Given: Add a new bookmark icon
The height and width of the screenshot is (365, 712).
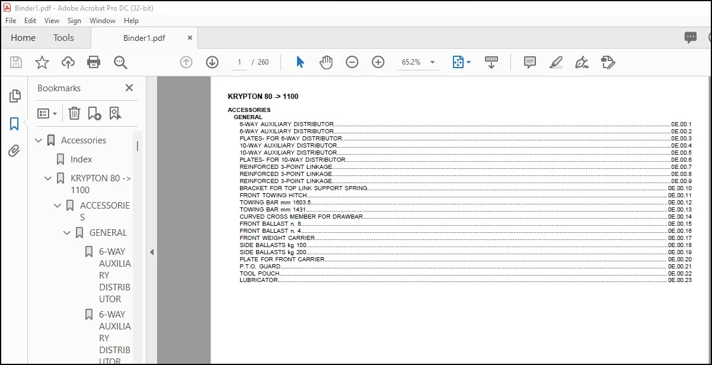Looking at the screenshot, I should coord(94,113).
